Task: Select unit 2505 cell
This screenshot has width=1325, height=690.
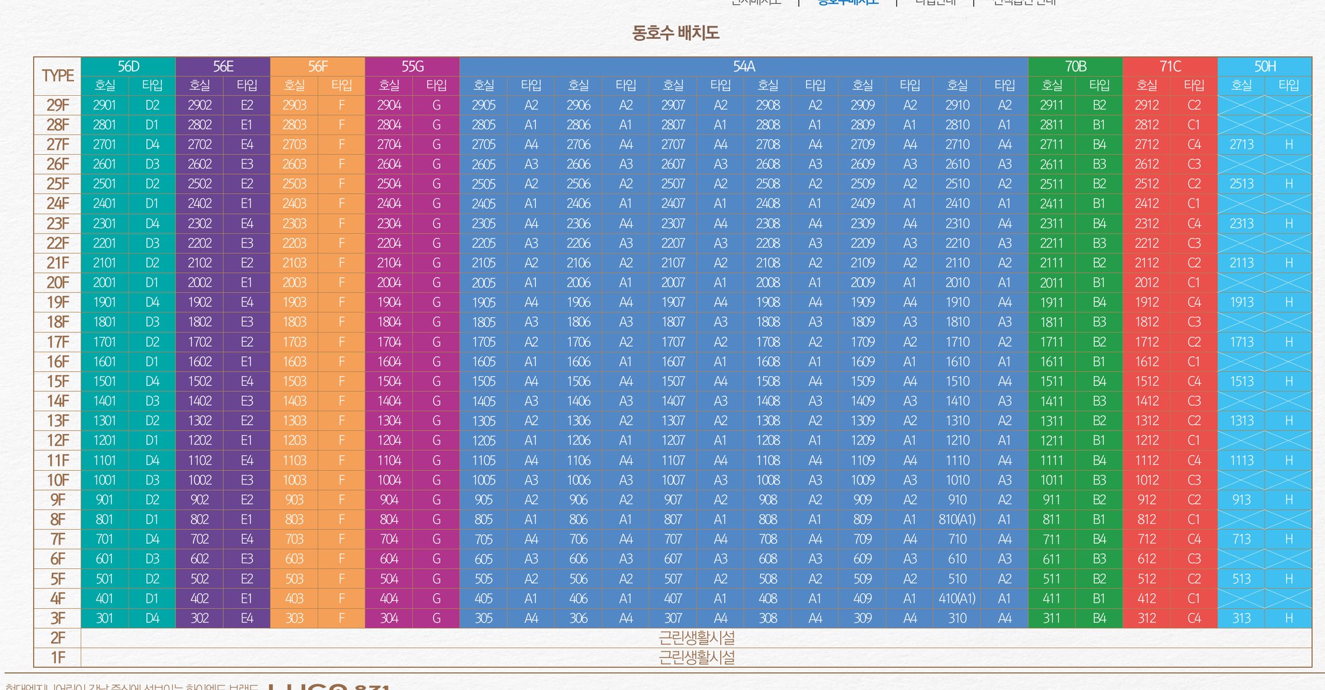Action: 484,184
